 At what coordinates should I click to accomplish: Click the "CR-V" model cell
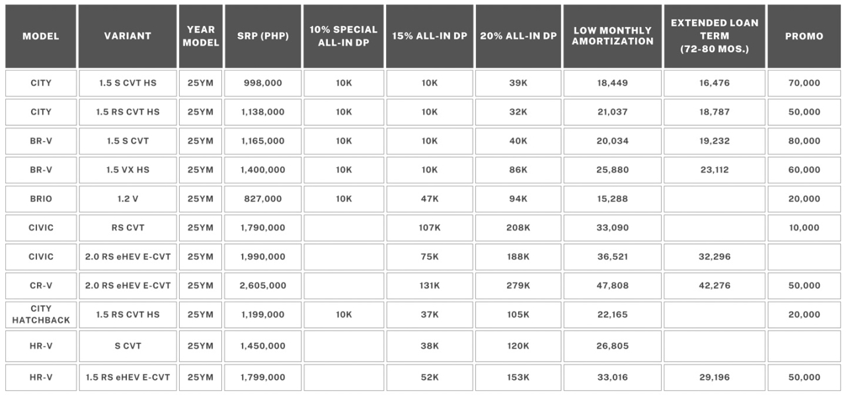click(41, 286)
